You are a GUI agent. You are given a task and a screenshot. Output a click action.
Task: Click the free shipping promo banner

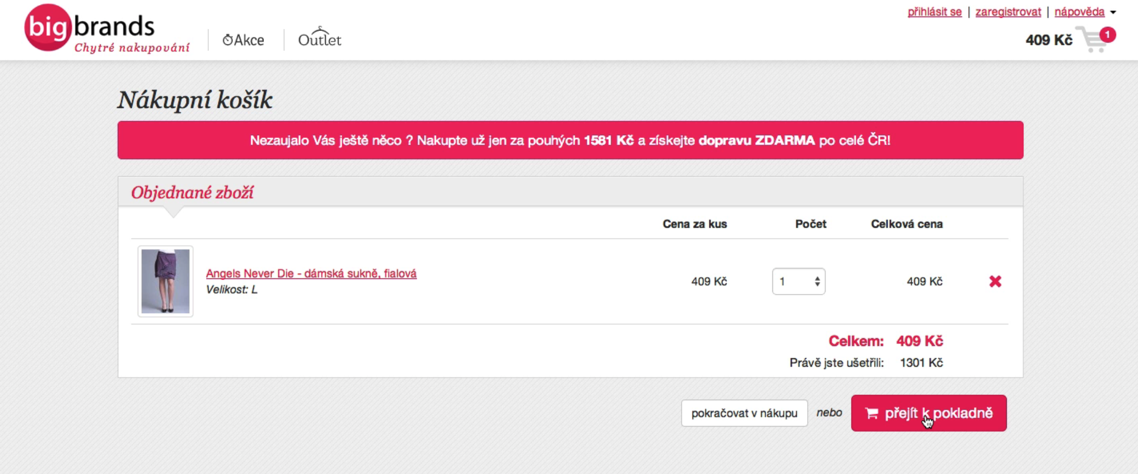[x=570, y=140]
